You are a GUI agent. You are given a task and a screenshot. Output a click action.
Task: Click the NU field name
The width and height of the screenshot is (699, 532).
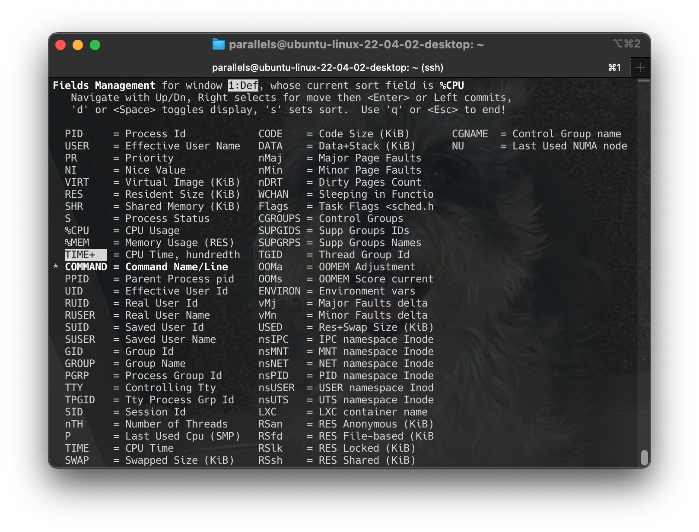pos(458,146)
